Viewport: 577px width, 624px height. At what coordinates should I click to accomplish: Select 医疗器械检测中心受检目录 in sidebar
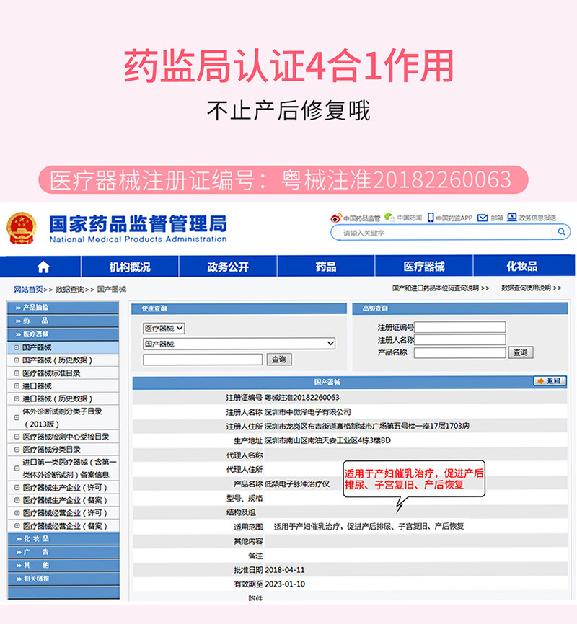point(63,437)
